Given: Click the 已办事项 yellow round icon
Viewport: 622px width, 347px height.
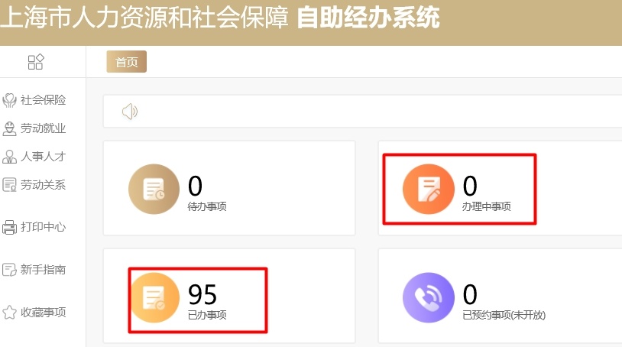Looking at the screenshot, I should [x=154, y=298].
